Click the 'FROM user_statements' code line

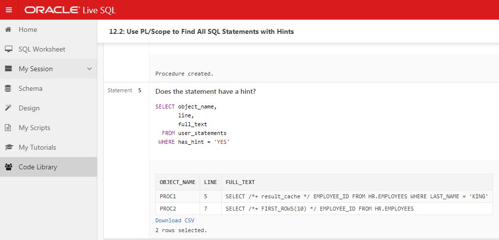(194, 133)
